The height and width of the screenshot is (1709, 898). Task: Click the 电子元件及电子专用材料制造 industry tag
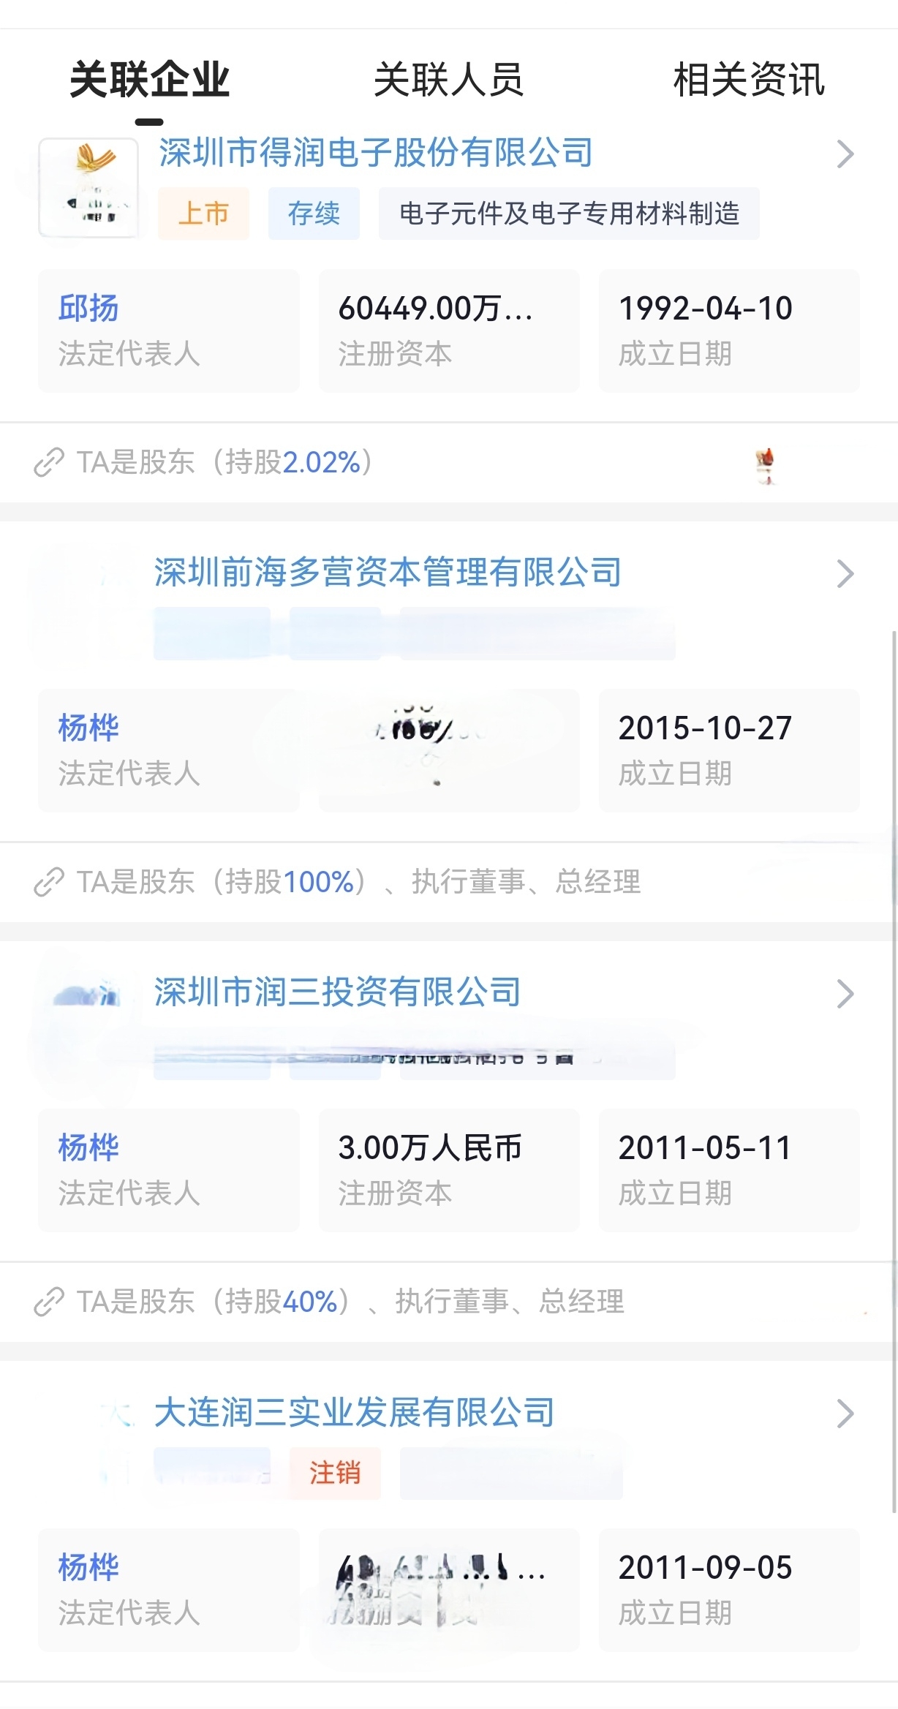click(569, 214)
